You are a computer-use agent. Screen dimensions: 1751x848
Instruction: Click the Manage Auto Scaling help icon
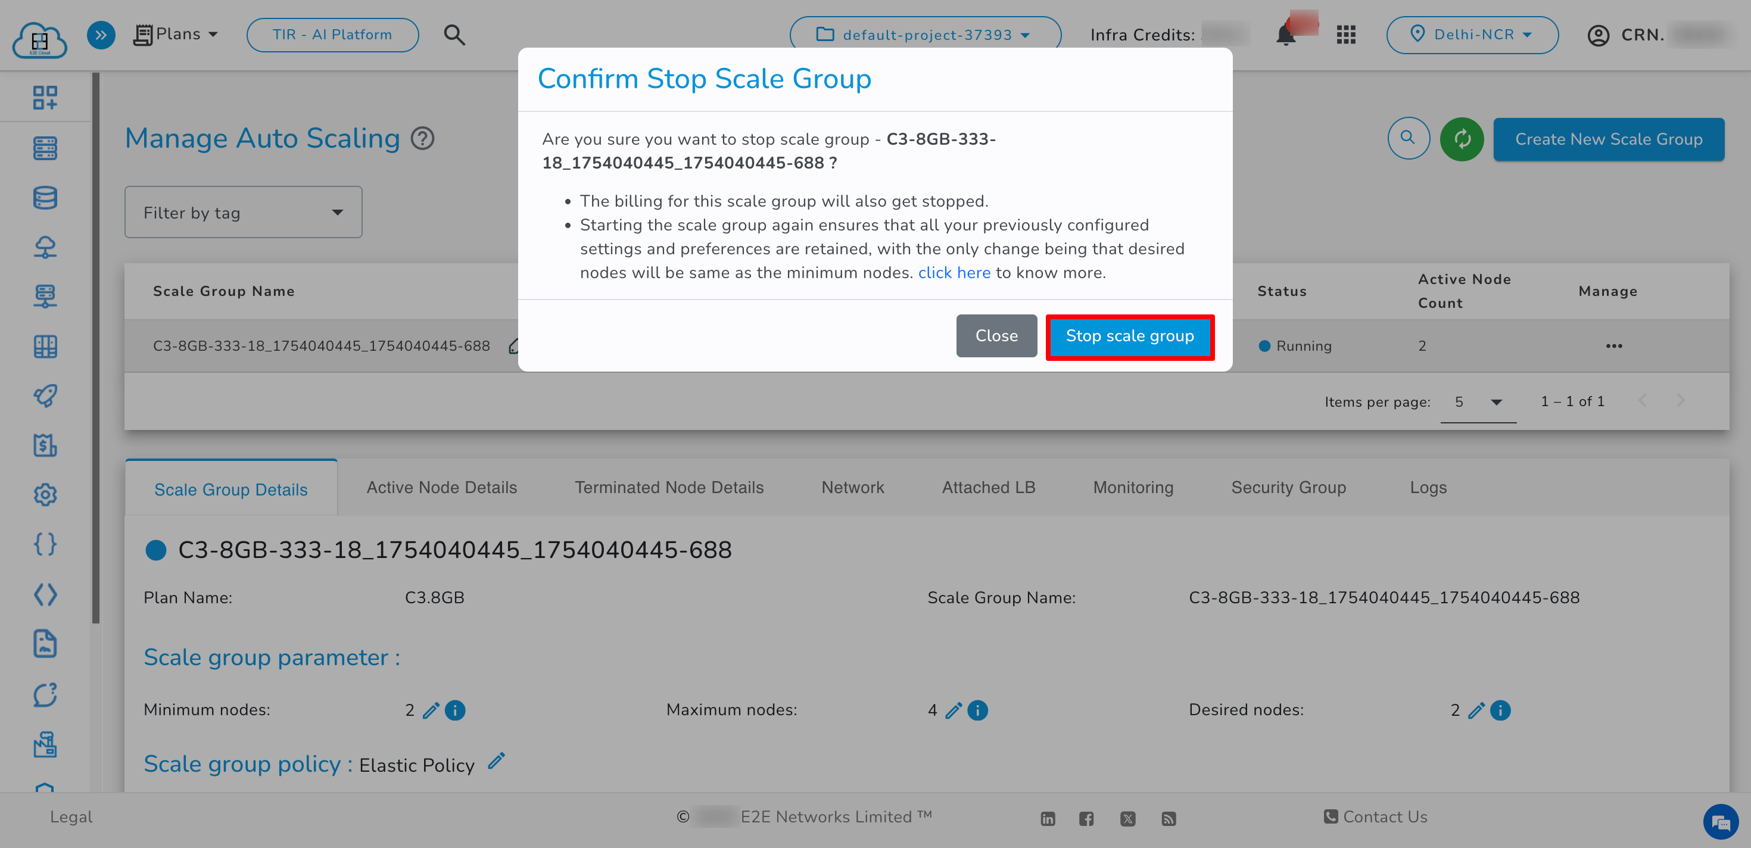click(x=422, y=139)
